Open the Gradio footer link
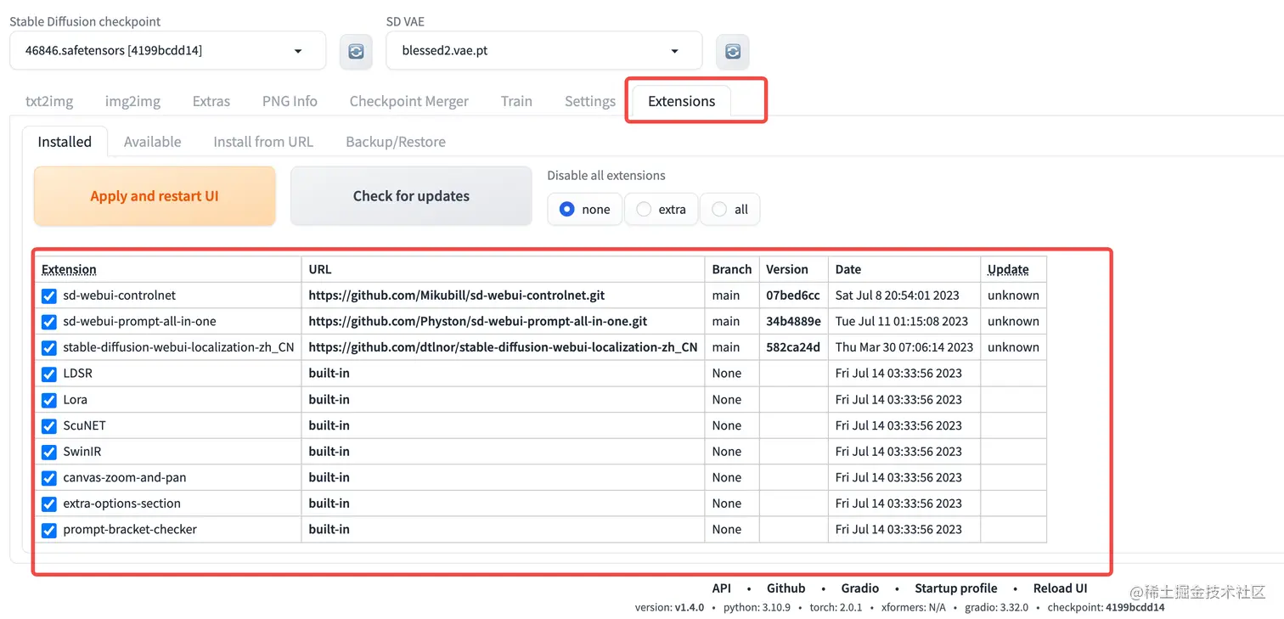 pos(860,588)
